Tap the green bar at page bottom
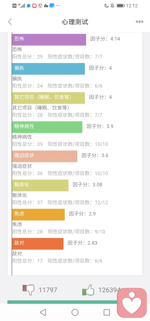The height and width of the screenshot is (321, 150). [62, 302]
